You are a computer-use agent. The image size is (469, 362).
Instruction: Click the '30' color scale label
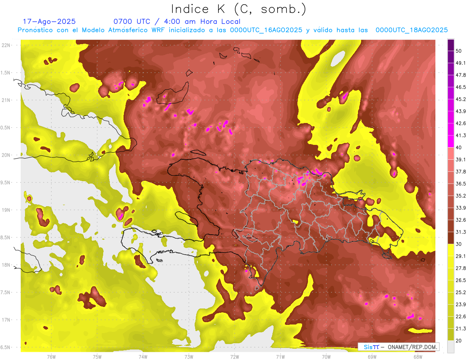tap(459, 244)
